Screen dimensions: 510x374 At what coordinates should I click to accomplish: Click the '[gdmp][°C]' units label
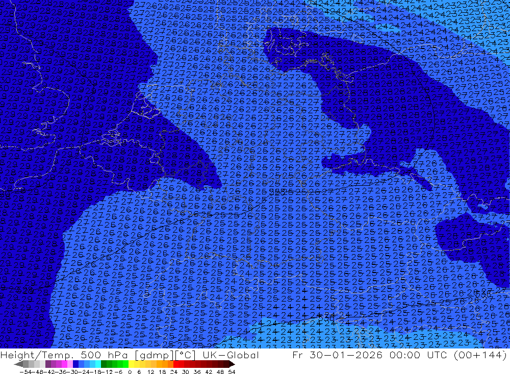point(165,355)
